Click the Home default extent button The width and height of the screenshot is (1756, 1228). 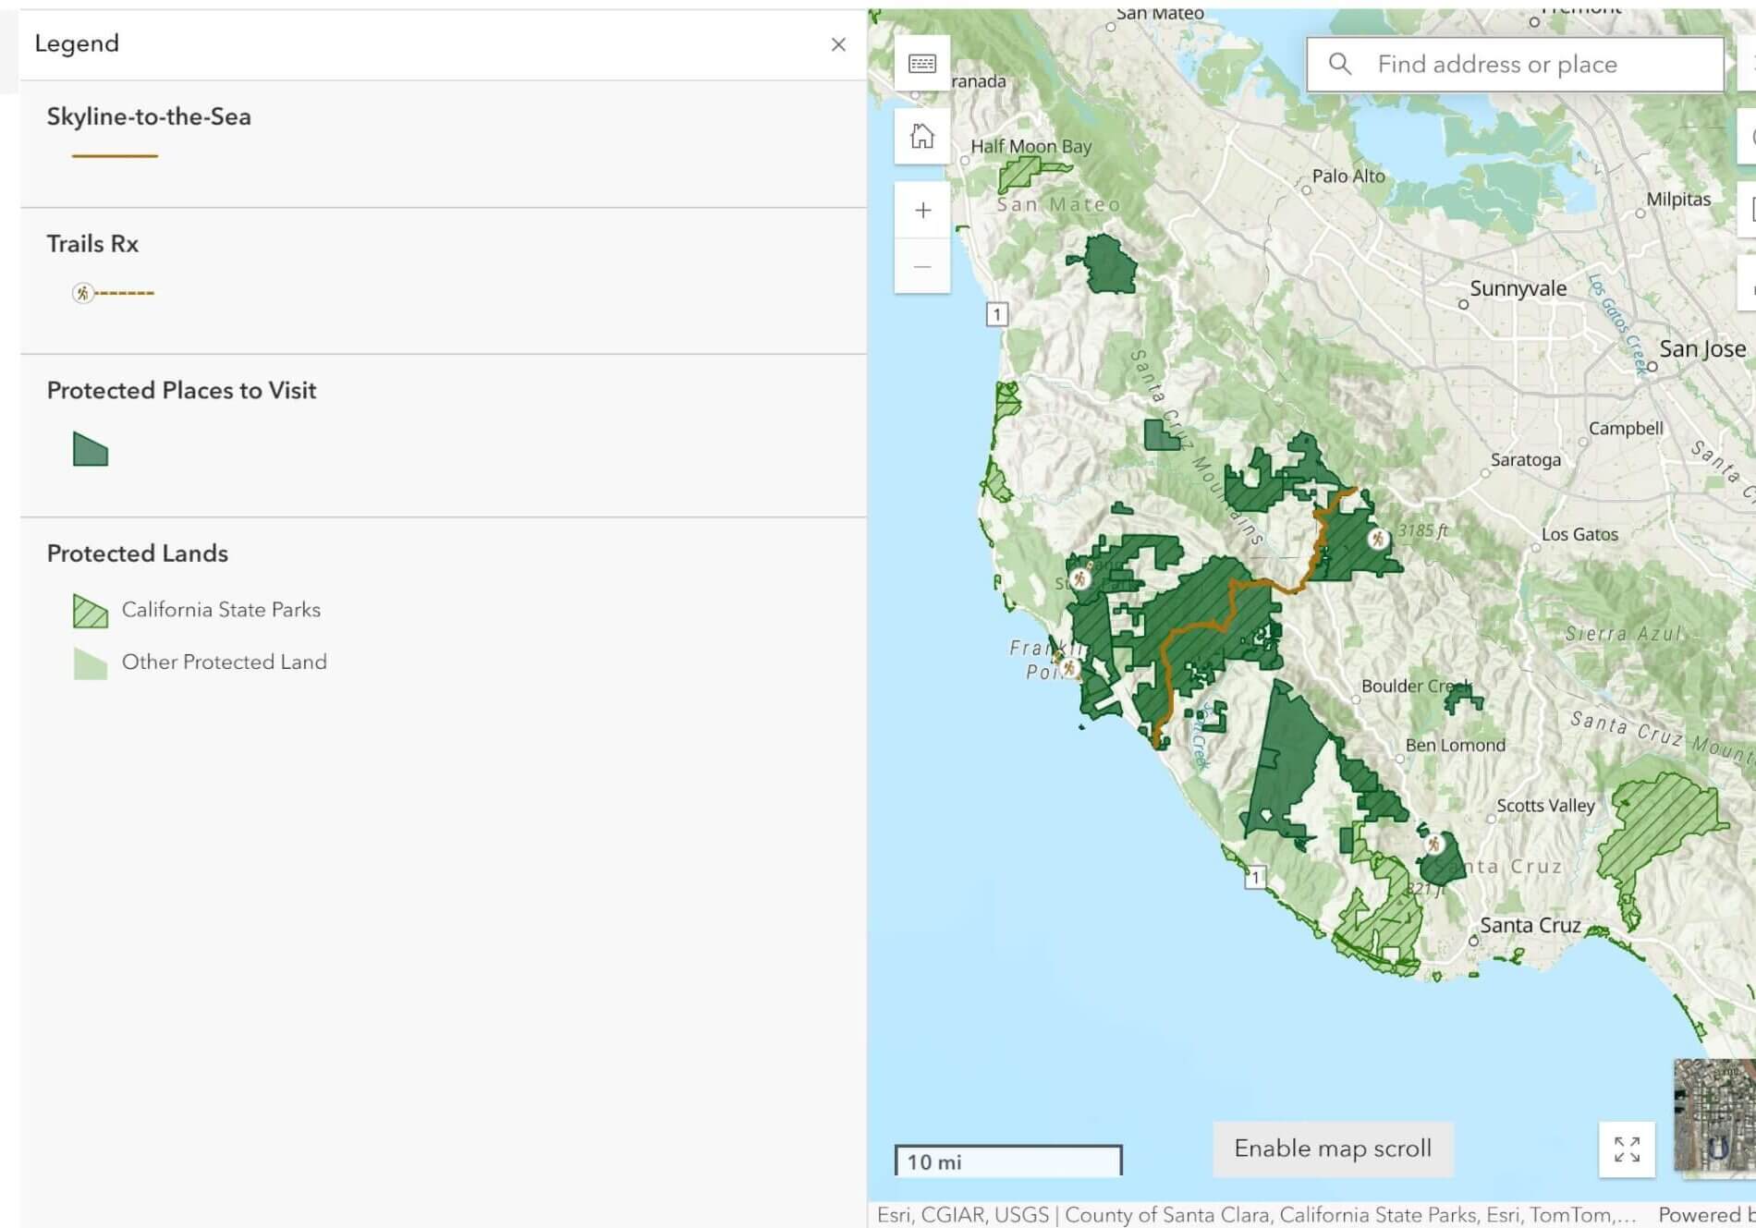pos(922,137)
